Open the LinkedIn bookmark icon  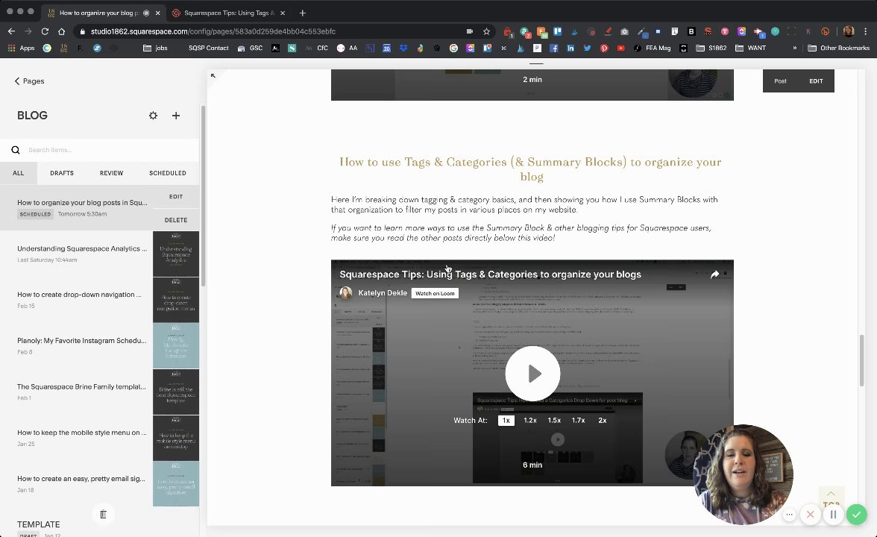tap(570, 48)
